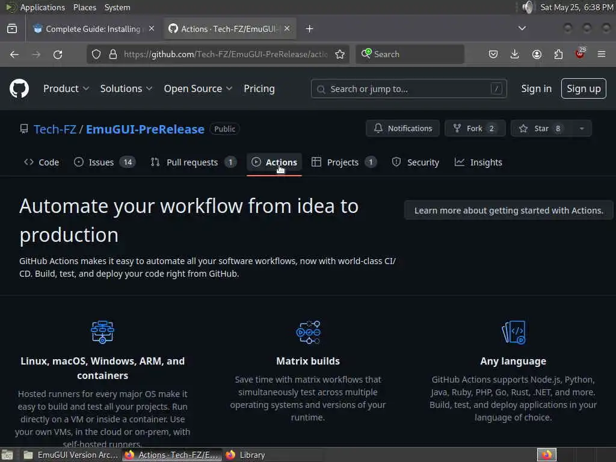Select the Actions tab
616x462 pixels.
[x=274, y=162]
